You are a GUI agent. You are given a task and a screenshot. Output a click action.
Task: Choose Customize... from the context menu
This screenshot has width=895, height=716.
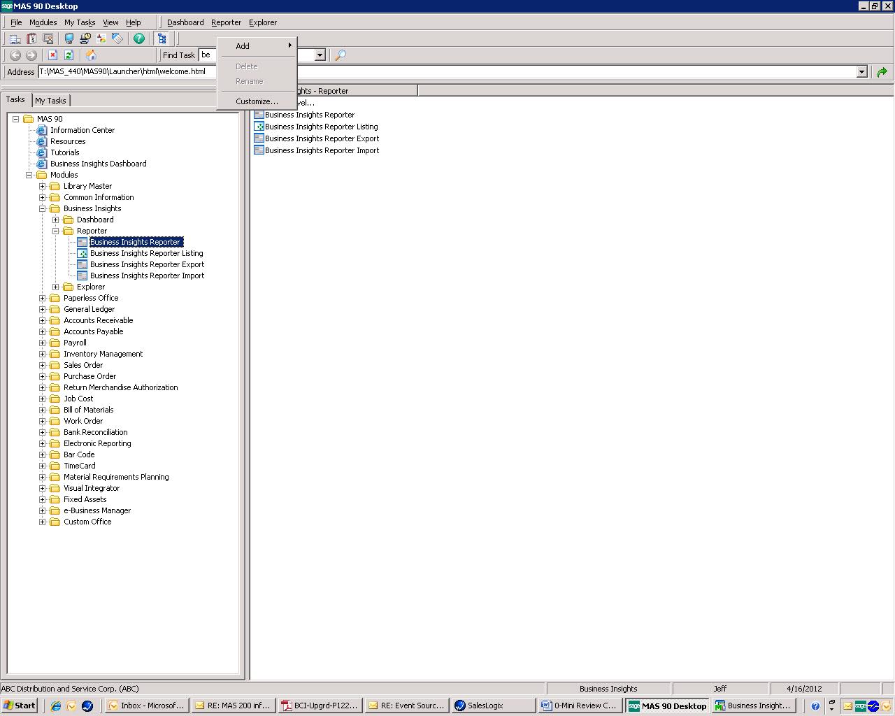click(x=257, y=101)
